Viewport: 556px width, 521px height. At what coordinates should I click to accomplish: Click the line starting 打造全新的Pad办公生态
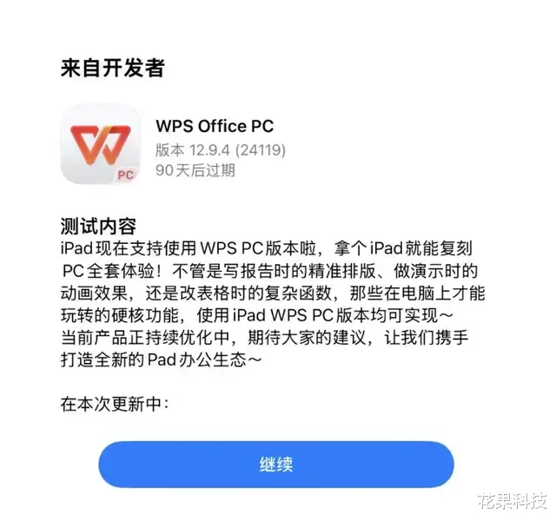pyautogui.click(x=161, y=360)
